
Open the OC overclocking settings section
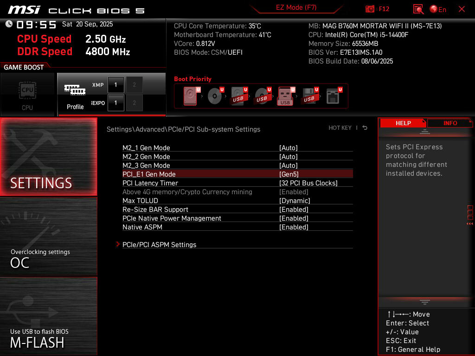click(48, 236)
